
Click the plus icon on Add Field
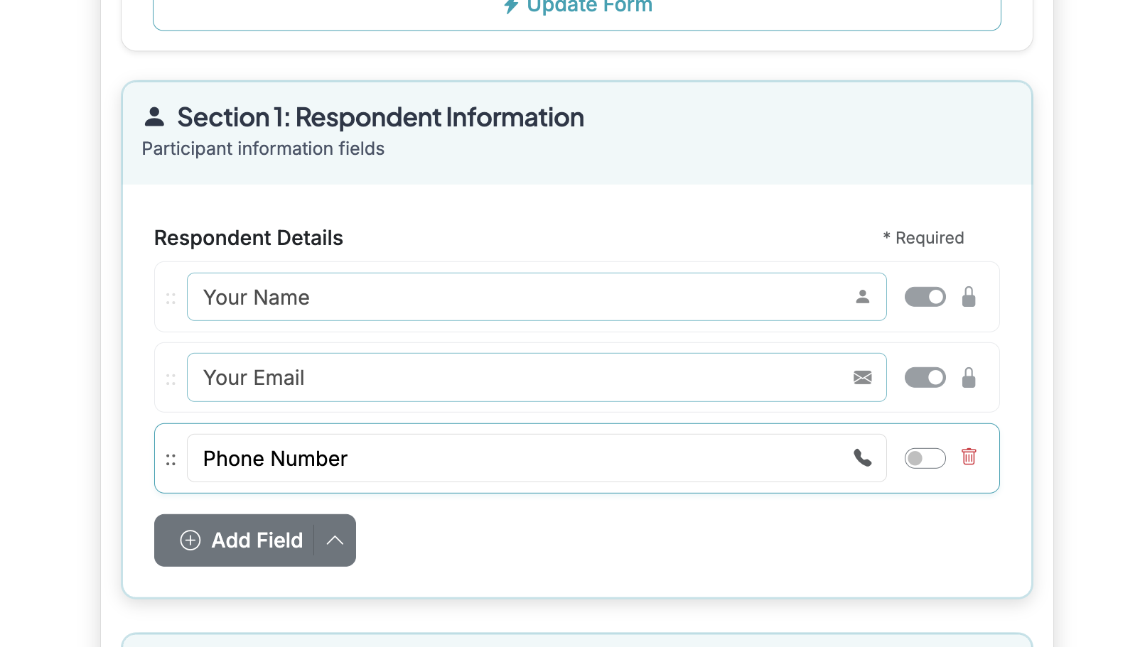[x=190, y=540]
